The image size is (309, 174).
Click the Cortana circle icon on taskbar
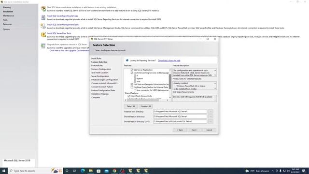(x=67, y=171)
